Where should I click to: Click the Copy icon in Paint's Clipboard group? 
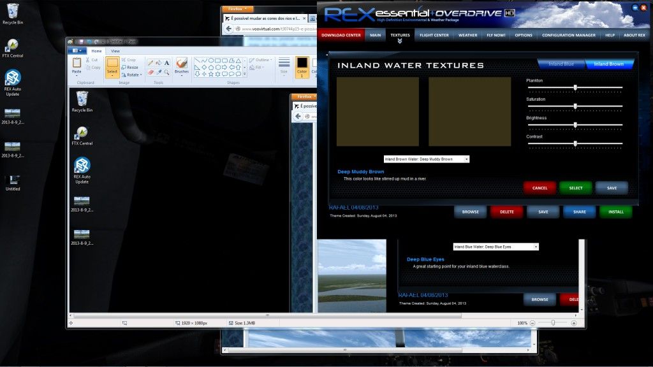pyautogui.click(x=88, y=68)
